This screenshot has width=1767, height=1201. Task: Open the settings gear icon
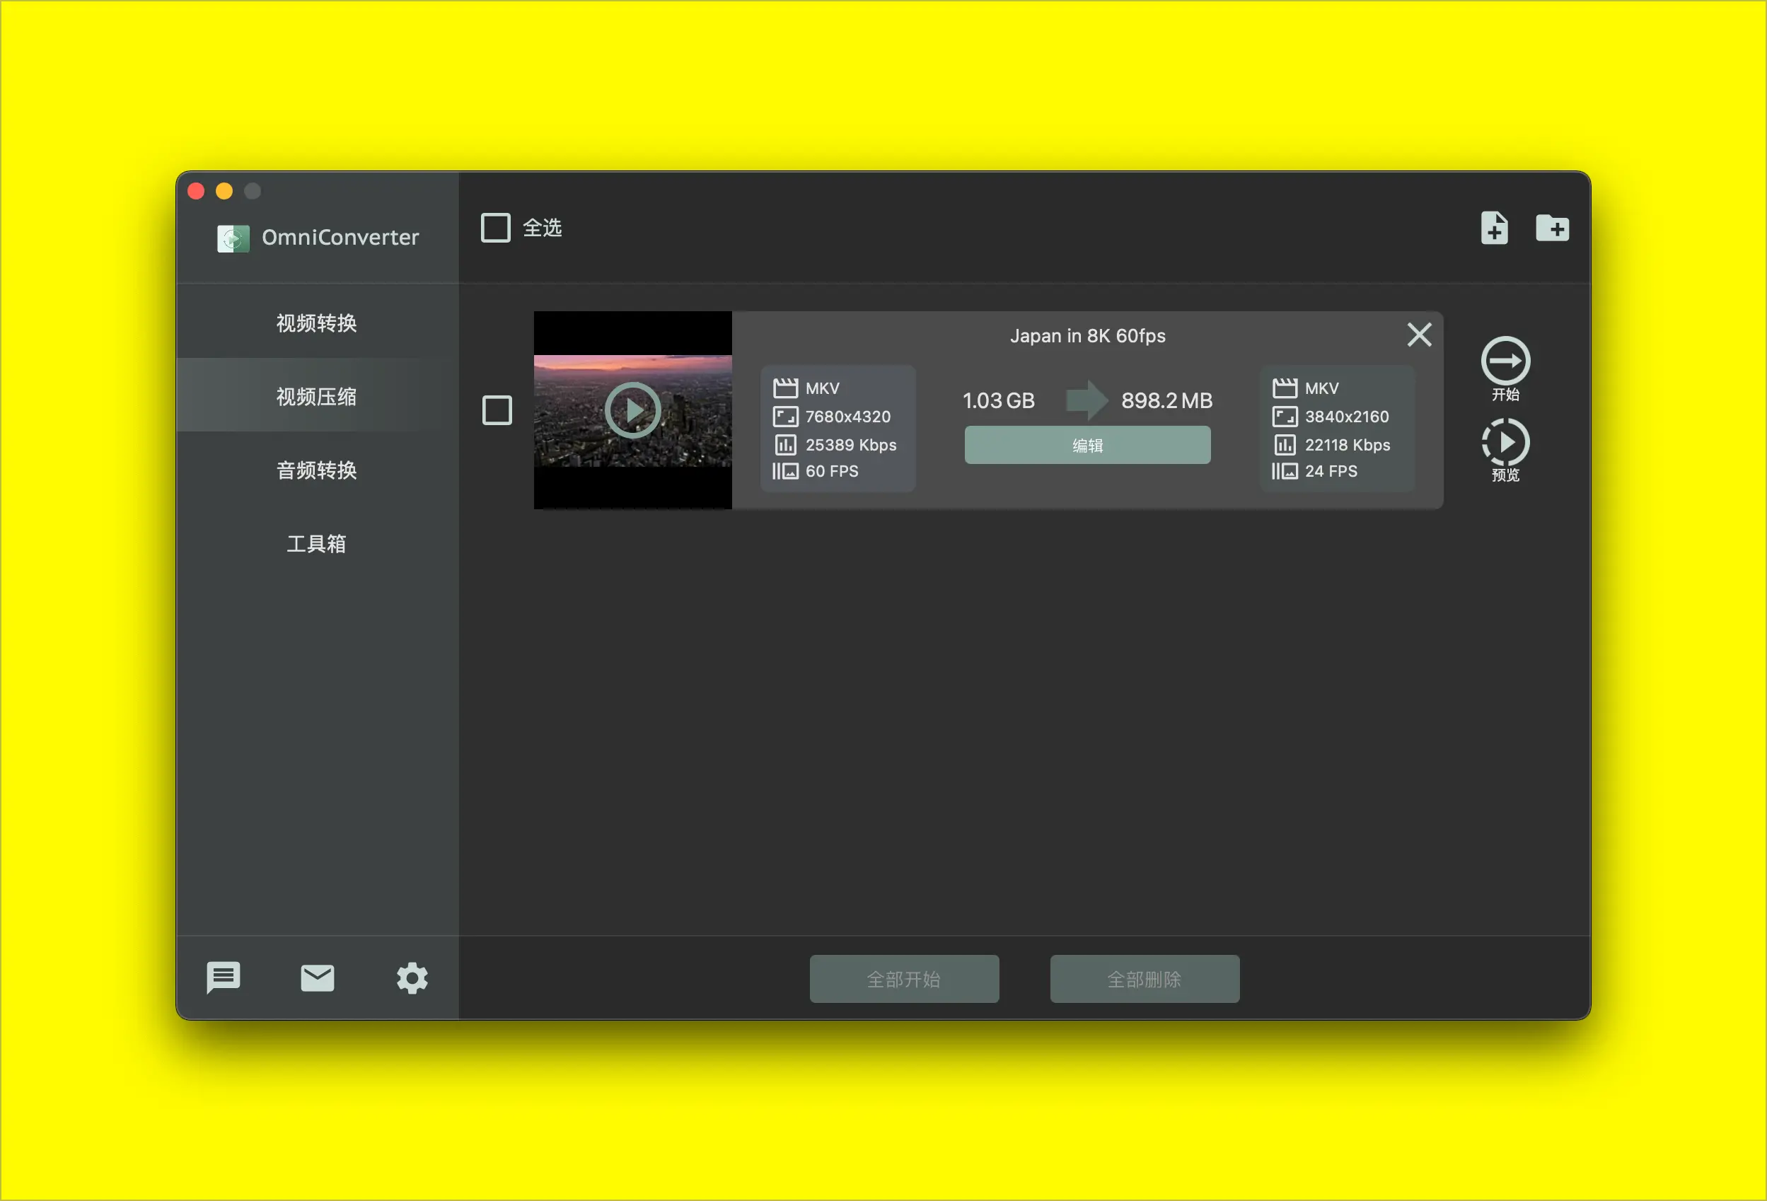[412, 977]
